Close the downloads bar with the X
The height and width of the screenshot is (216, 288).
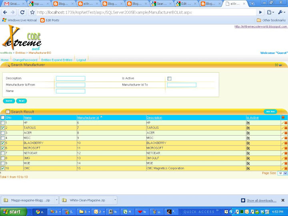pos(283,200)
